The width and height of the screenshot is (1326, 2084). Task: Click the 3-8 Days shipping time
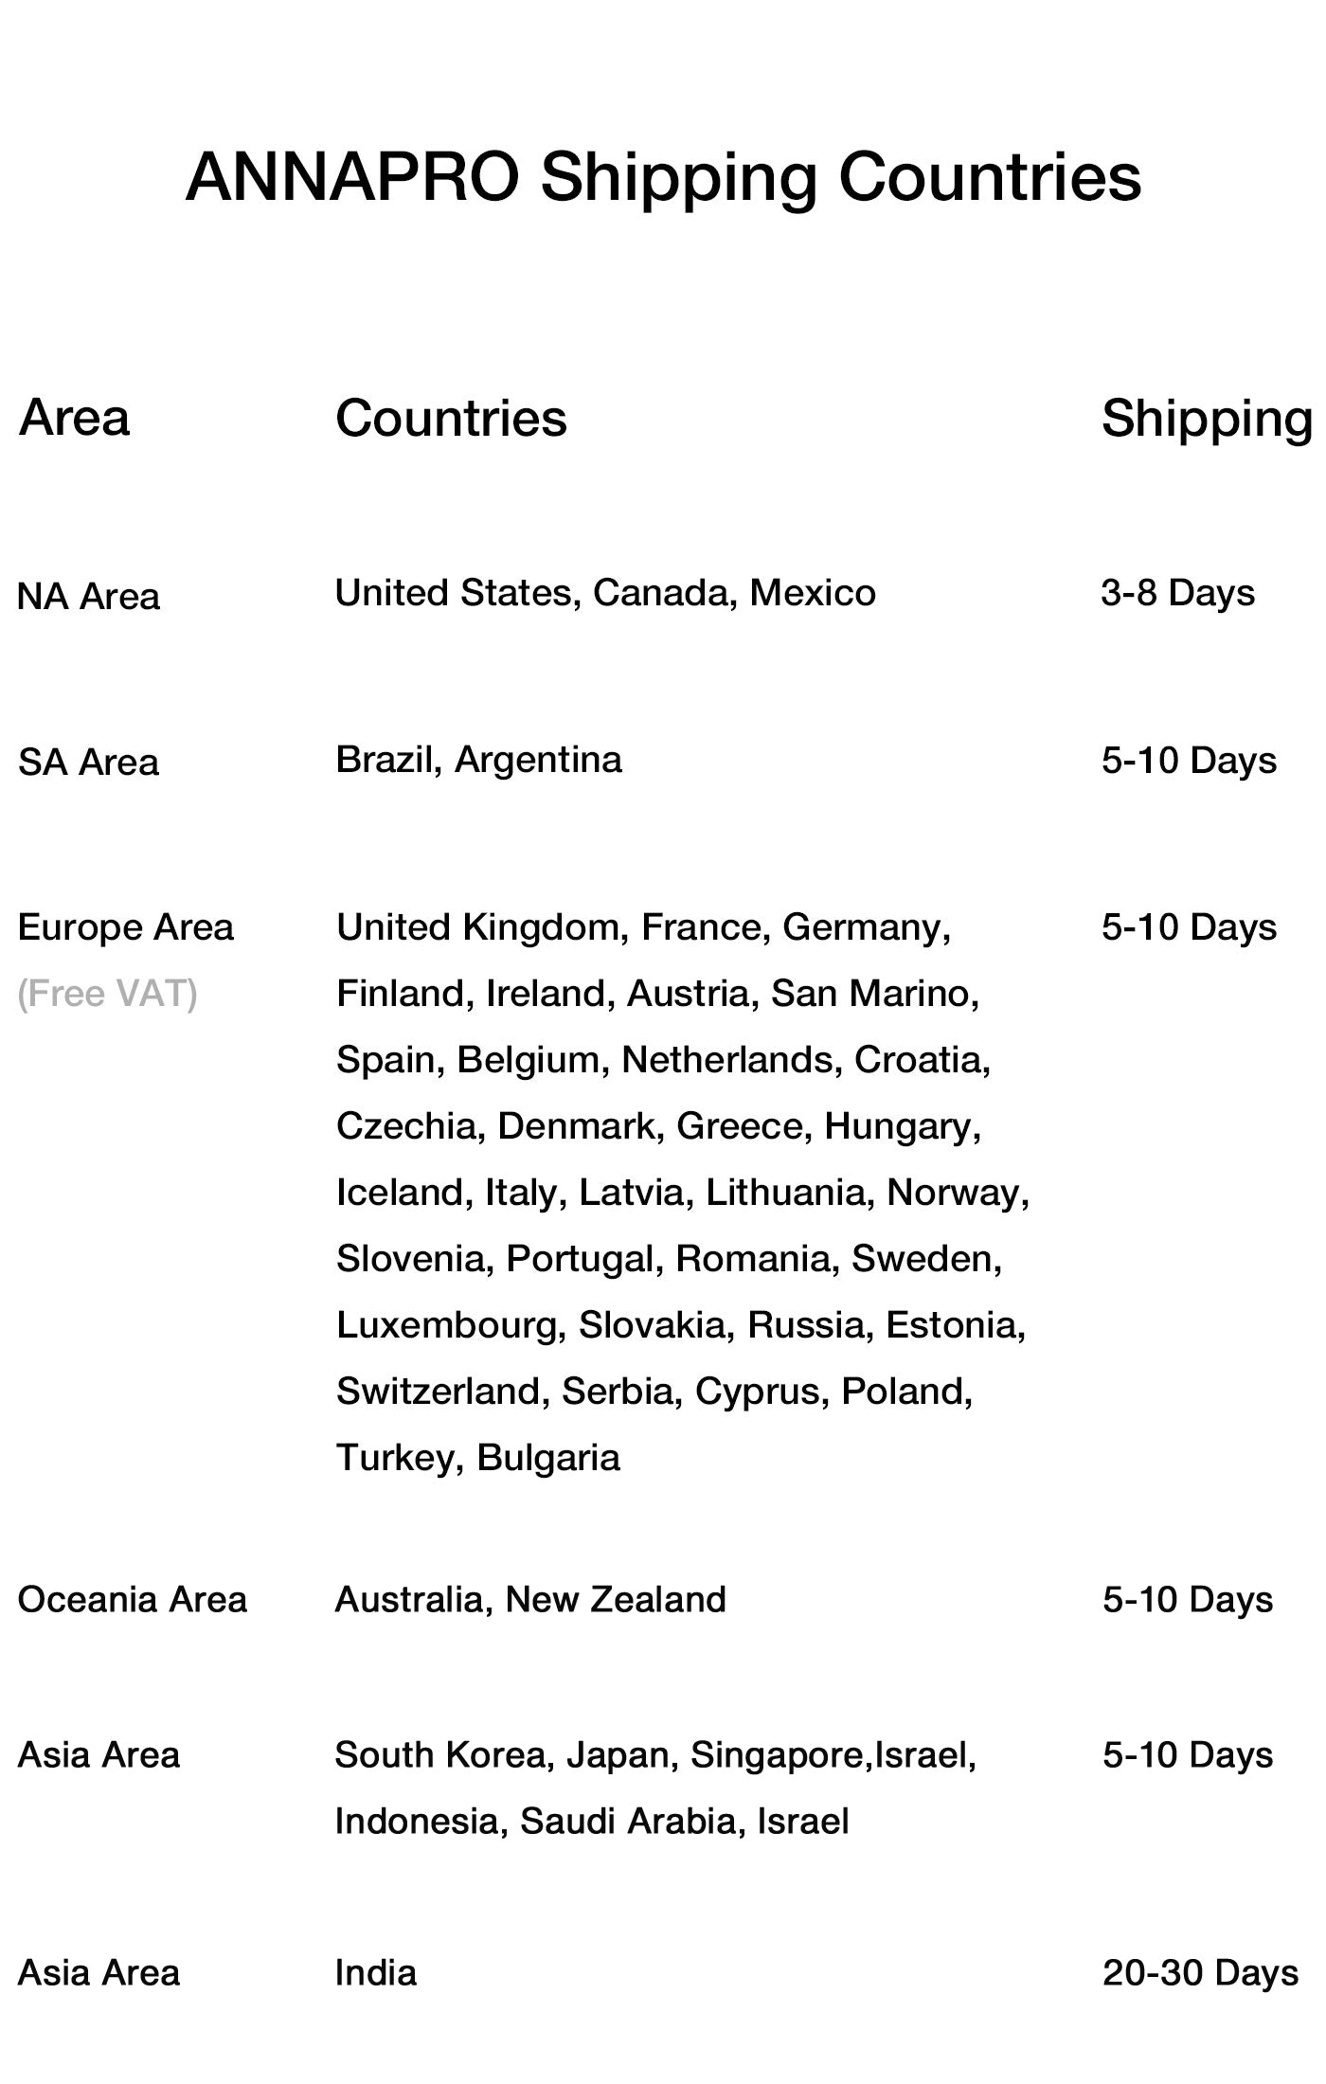(x=1177, y=593)
